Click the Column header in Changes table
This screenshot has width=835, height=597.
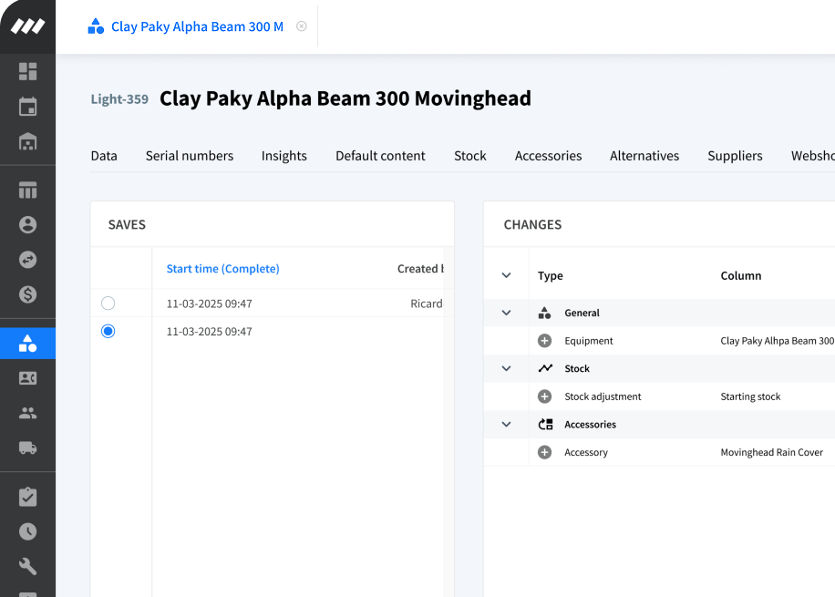tap(741, 275)
